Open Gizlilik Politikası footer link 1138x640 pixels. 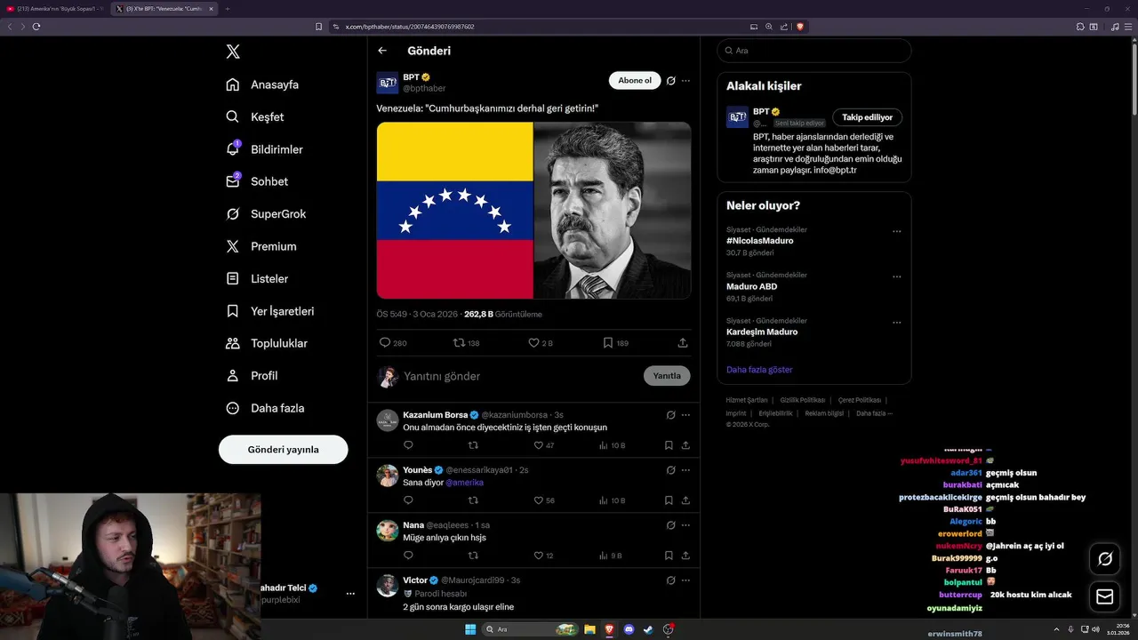pyautogui.click(x=803, y=400)
